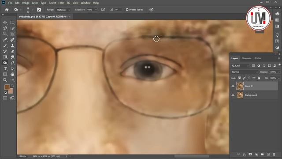Screen dimensions: 282x159
Task: Change the screen mode
Action: (x=12, y=98)
